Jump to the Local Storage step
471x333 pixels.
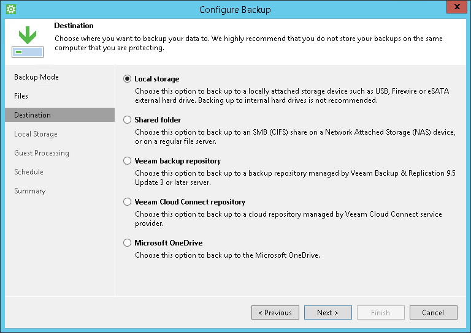click(x=36, y=134)
